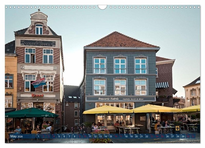Select Thursday May 28 date cell

(178, 136)
